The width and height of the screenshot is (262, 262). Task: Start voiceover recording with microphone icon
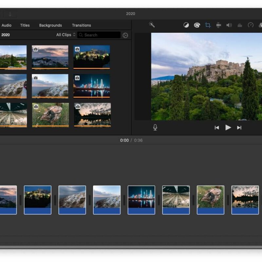155,127
